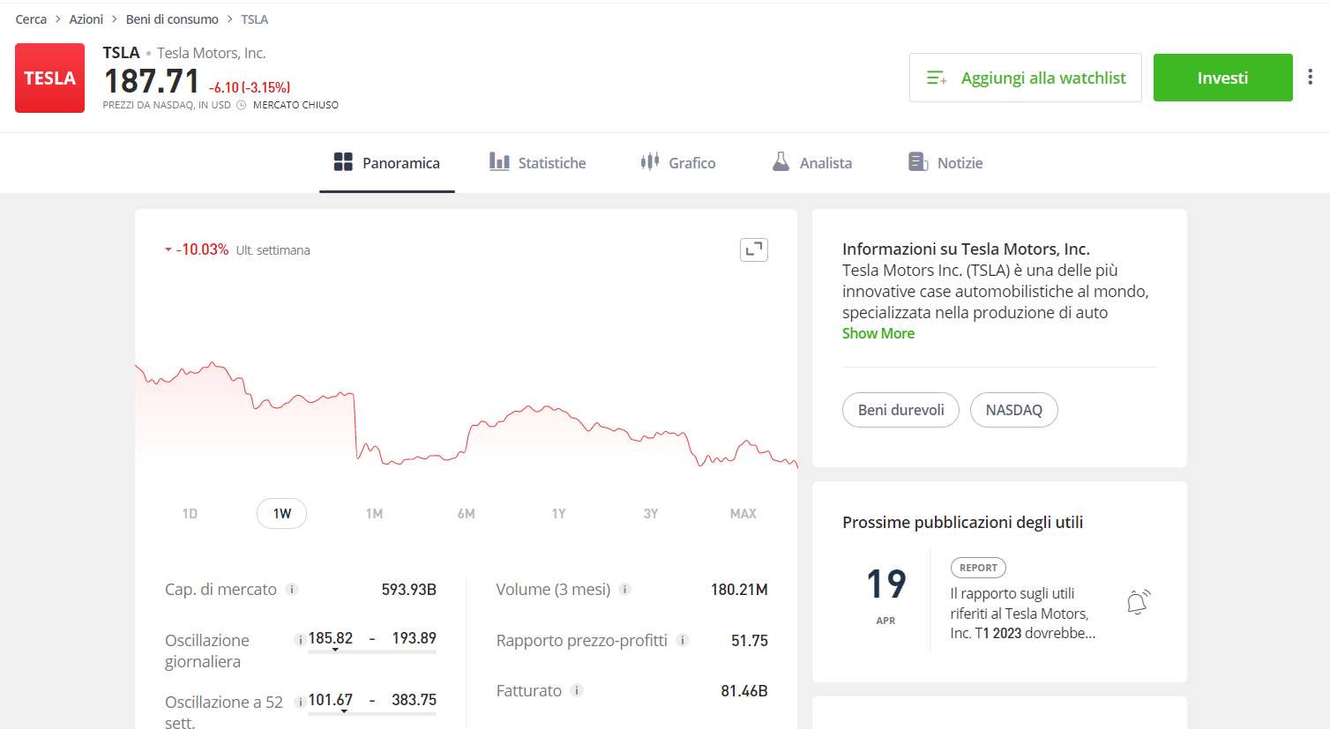Click the Beni di consumo breadcrumb
Viewport: 1330px width, 729px height.
172,19
